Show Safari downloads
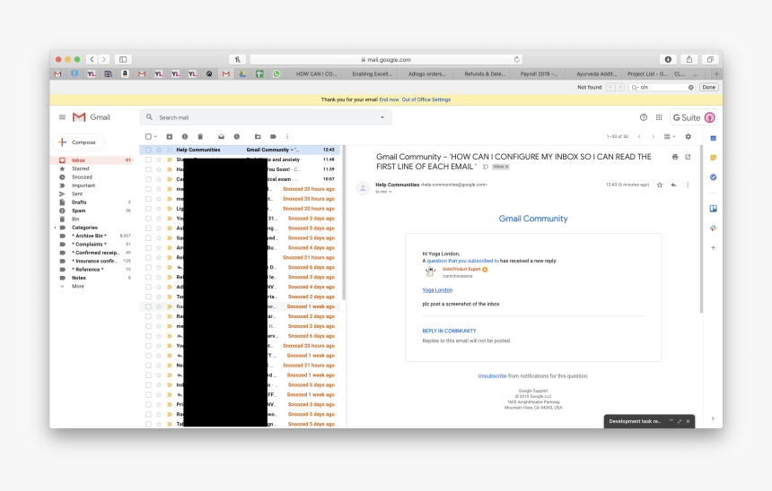Screen dimensions: 772x491 pos(668,59)
